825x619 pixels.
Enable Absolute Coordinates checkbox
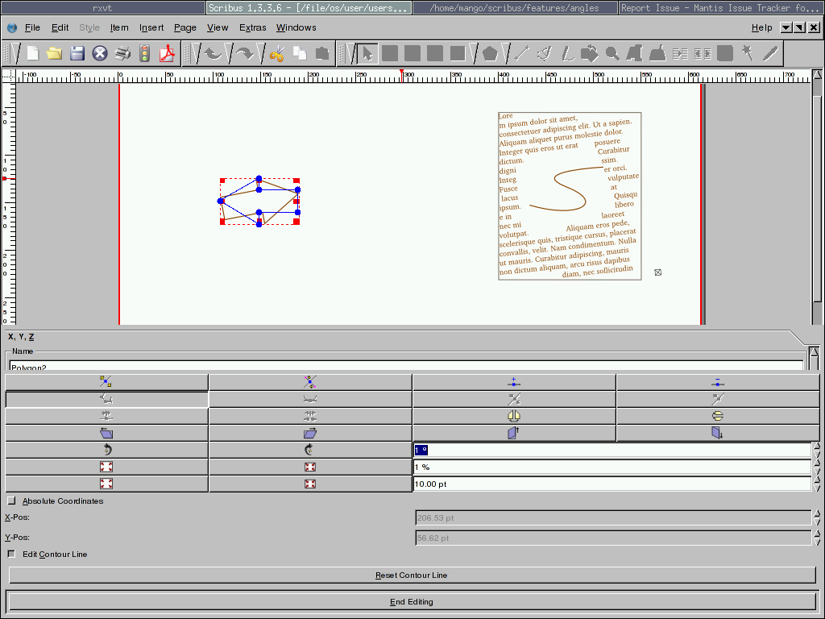click(x=11, y=501)
